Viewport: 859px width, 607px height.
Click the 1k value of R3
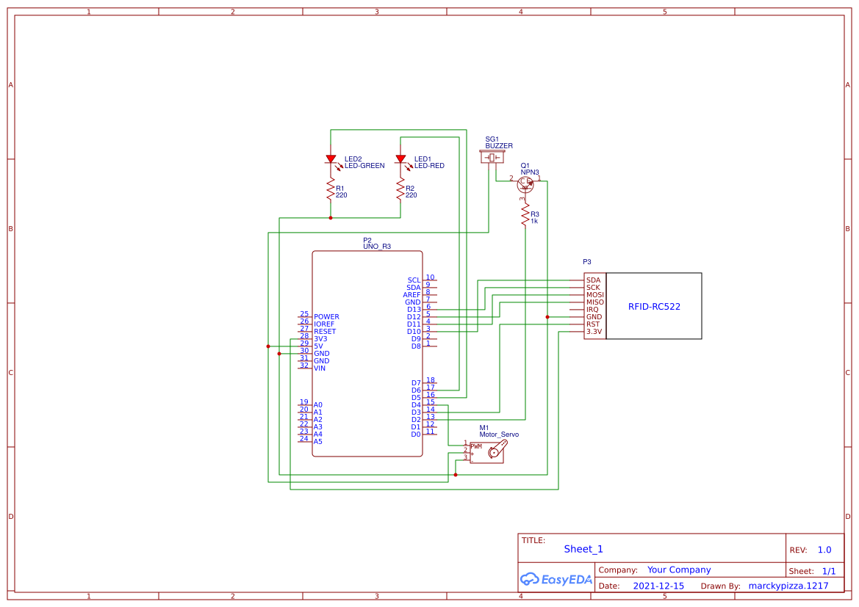pos(534,221)
